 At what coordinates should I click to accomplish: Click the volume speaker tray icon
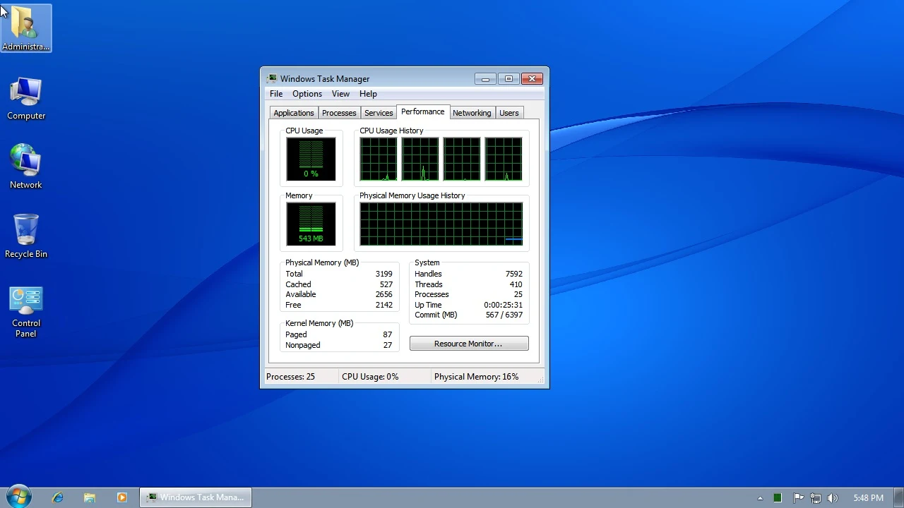[x=832, y=498]
